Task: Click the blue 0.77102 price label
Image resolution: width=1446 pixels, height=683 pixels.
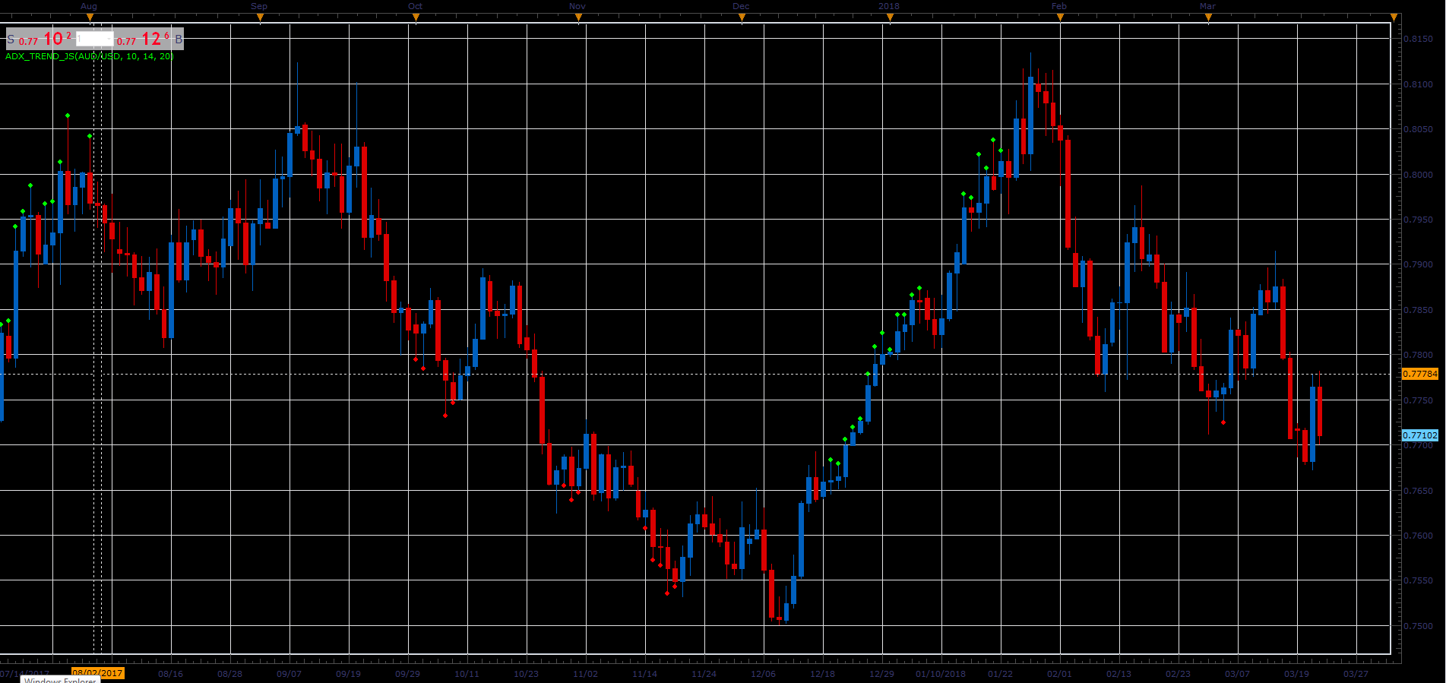Action: (1420, 435)
